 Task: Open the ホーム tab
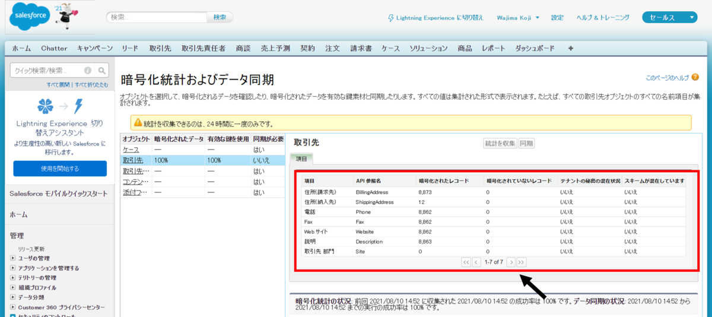[x=21, y=48]
